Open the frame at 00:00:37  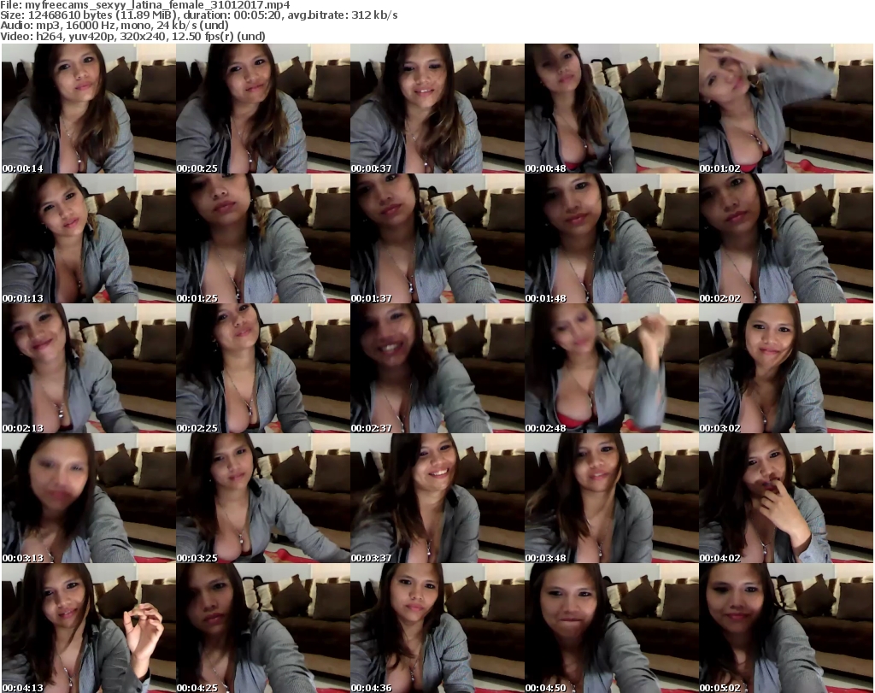(437, 109)
